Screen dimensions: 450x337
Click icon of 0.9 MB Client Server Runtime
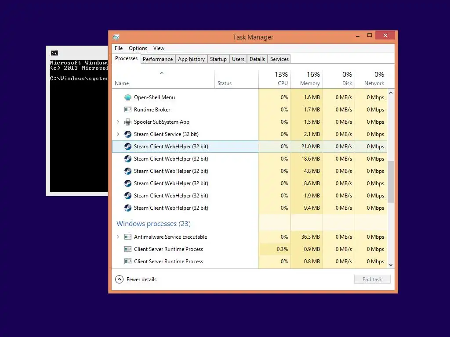128,249
